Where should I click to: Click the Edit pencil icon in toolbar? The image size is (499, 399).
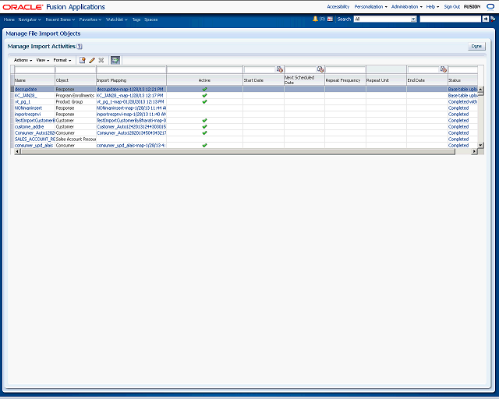[92, 60]
